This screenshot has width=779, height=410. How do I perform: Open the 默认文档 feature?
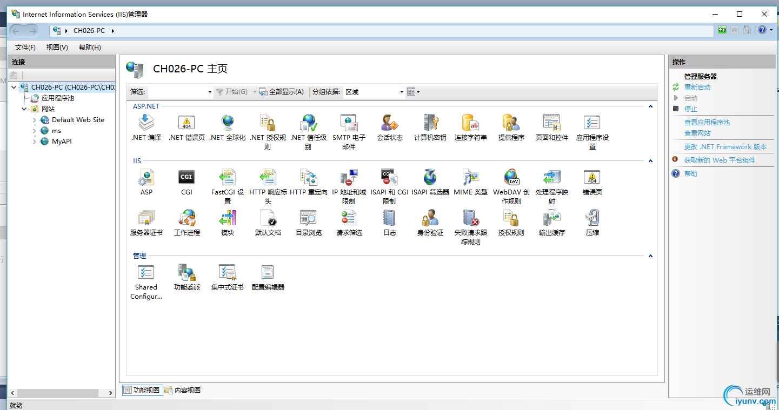click(268, 223)
